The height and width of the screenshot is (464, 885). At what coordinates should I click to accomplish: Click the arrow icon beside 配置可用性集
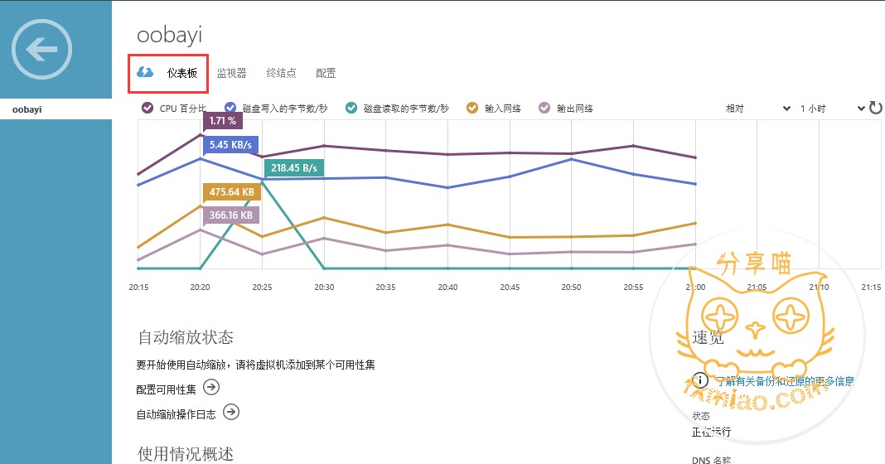click(211, 387)
